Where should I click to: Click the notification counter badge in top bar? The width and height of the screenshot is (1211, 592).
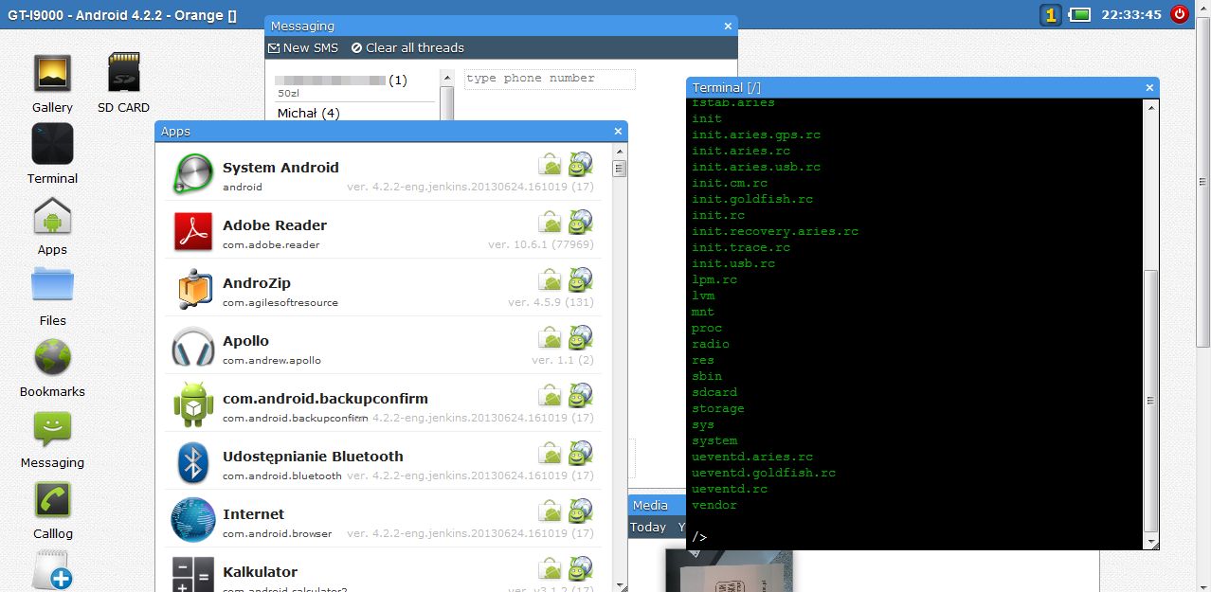pyautogui.click(x=1050, y=14)
